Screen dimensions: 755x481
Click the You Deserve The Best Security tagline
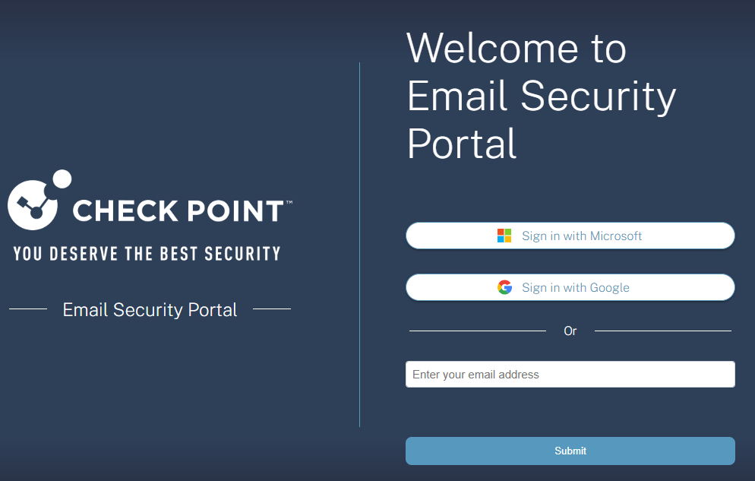(x=147, y=253)
